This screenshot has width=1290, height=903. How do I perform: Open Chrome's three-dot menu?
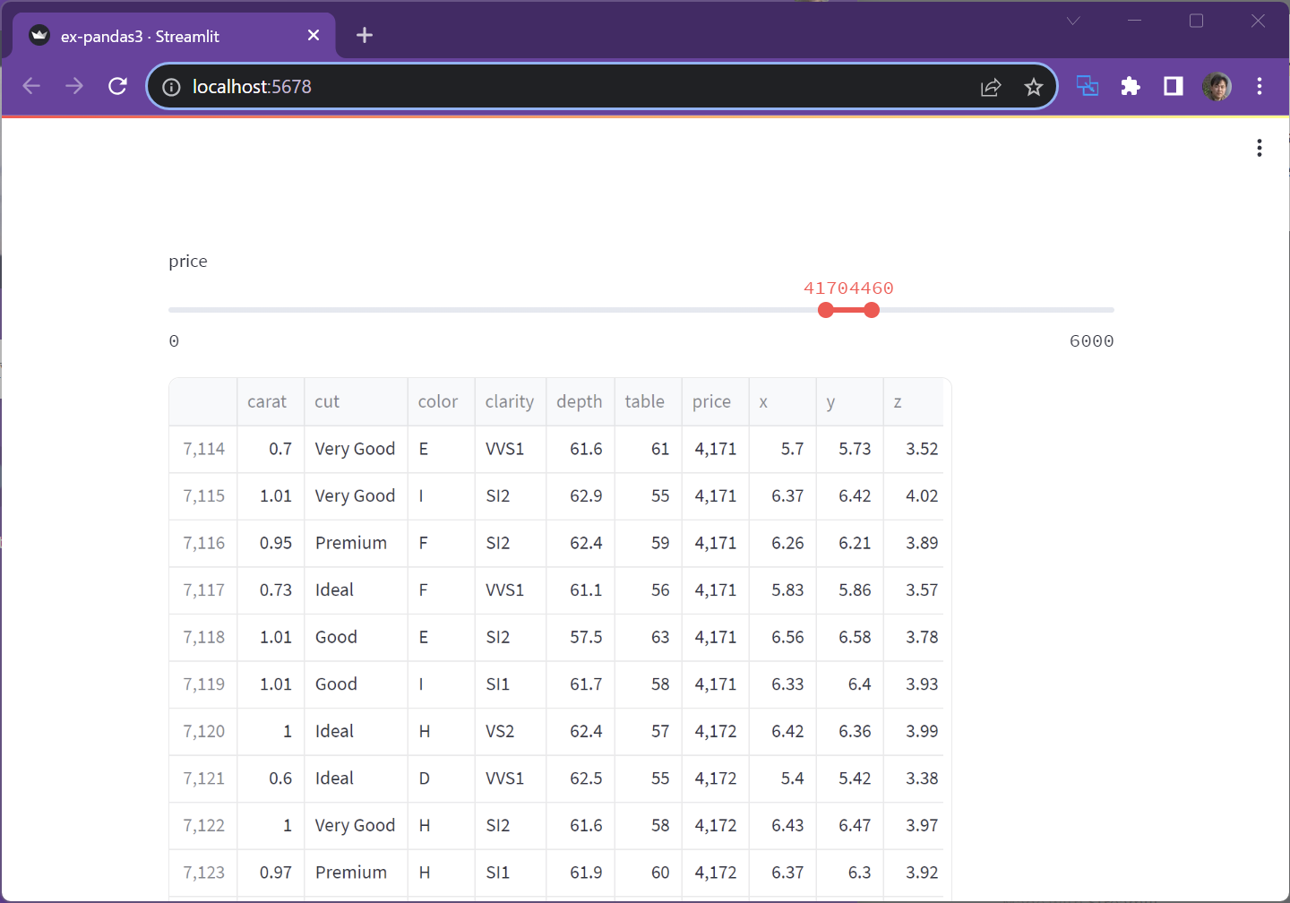[1259, 86]
